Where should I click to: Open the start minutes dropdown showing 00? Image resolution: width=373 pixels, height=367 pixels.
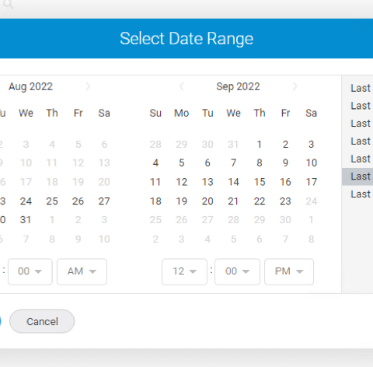click(30, 271)
